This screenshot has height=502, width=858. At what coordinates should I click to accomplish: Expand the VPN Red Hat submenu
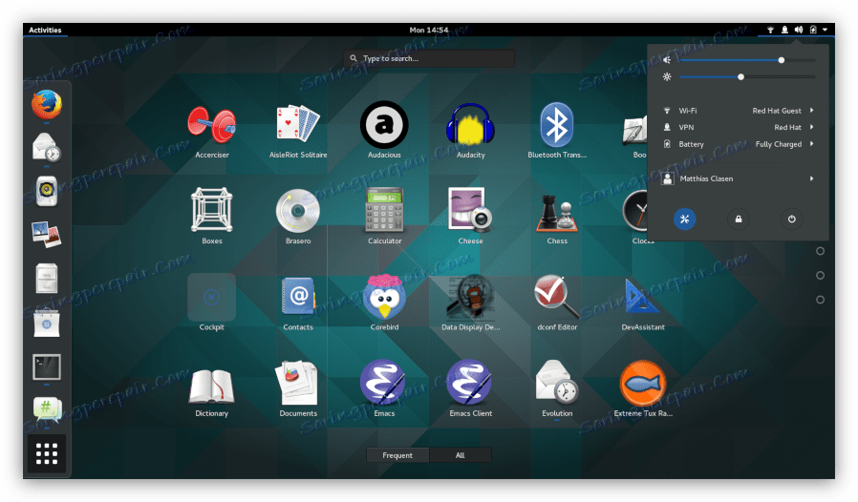[x=739, y=127]
